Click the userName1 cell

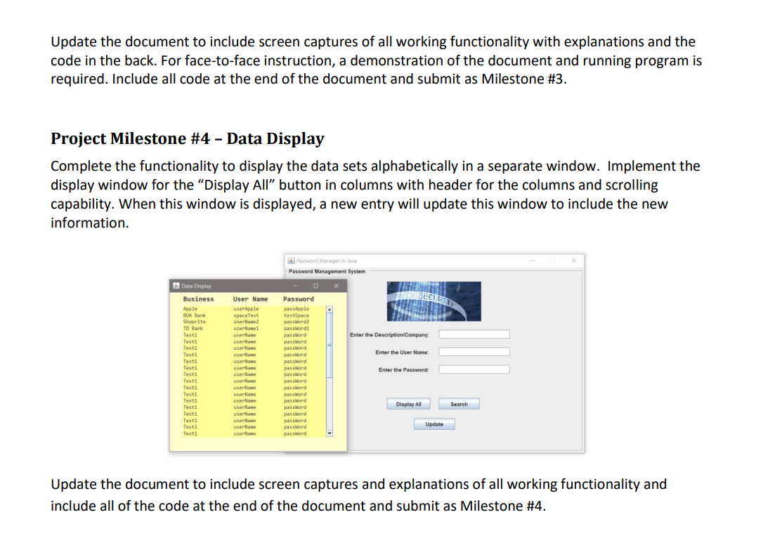[x=247, y=328]
